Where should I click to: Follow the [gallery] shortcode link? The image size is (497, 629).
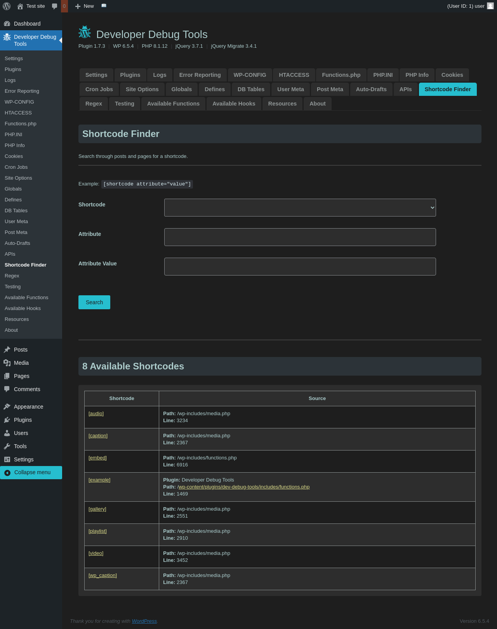(x=97, y=509)
